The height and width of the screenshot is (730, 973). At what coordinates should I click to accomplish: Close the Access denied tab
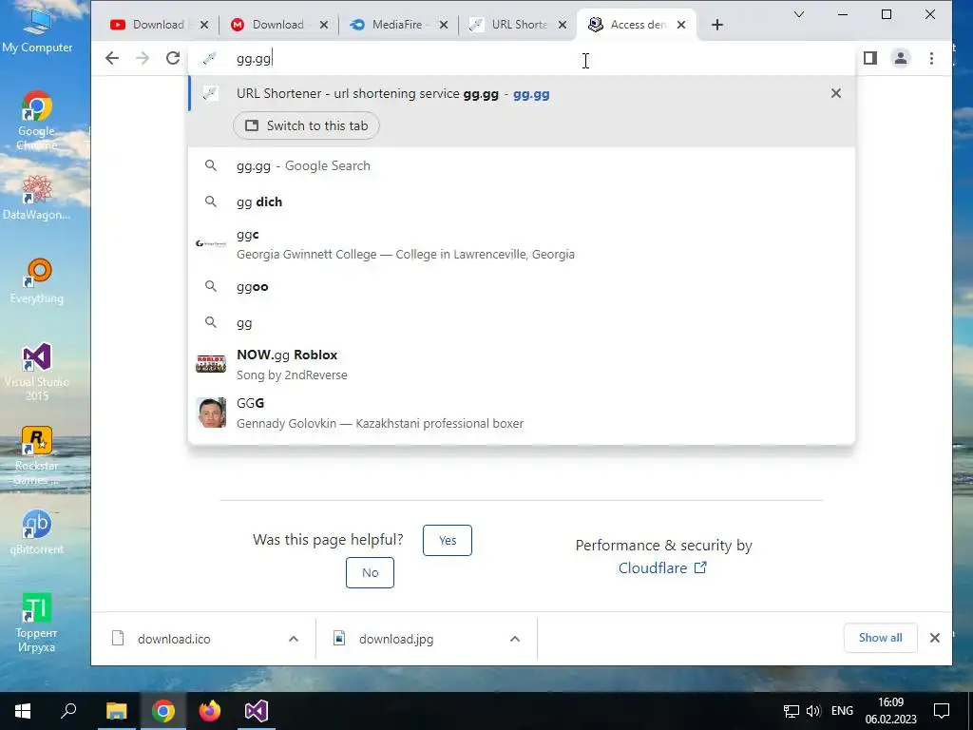681,25
